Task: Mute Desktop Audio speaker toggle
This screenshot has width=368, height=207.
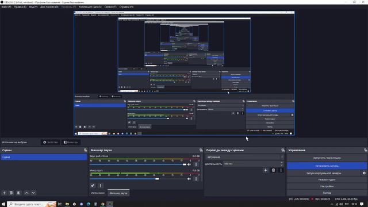Action: point(189,164)
